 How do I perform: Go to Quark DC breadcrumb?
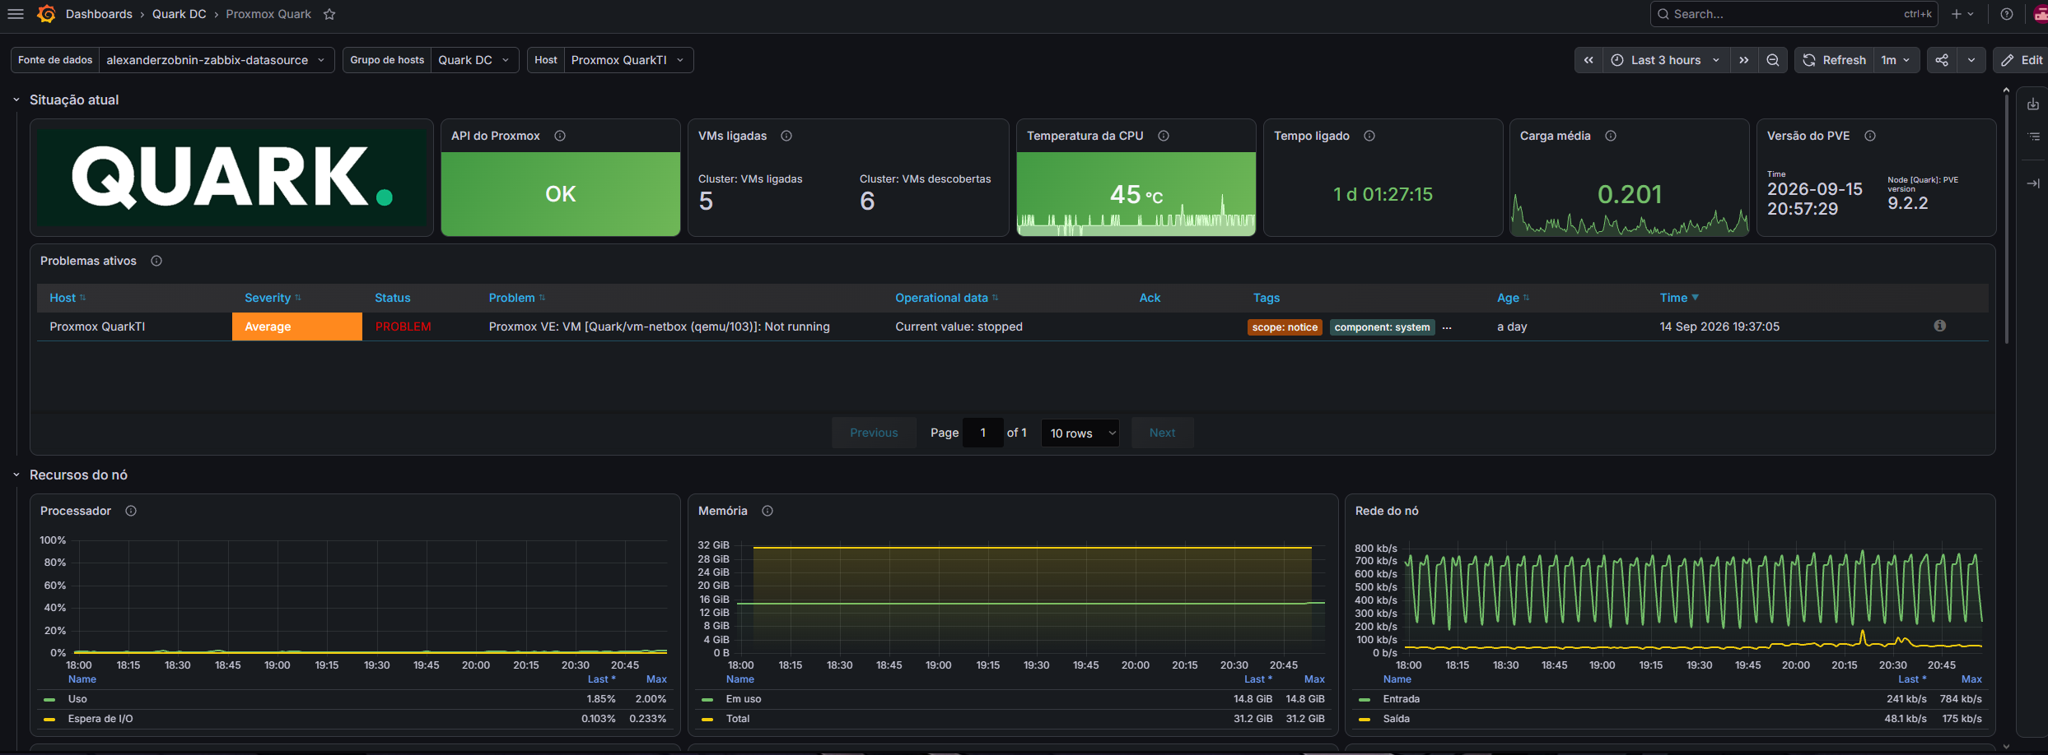point(179,14)
